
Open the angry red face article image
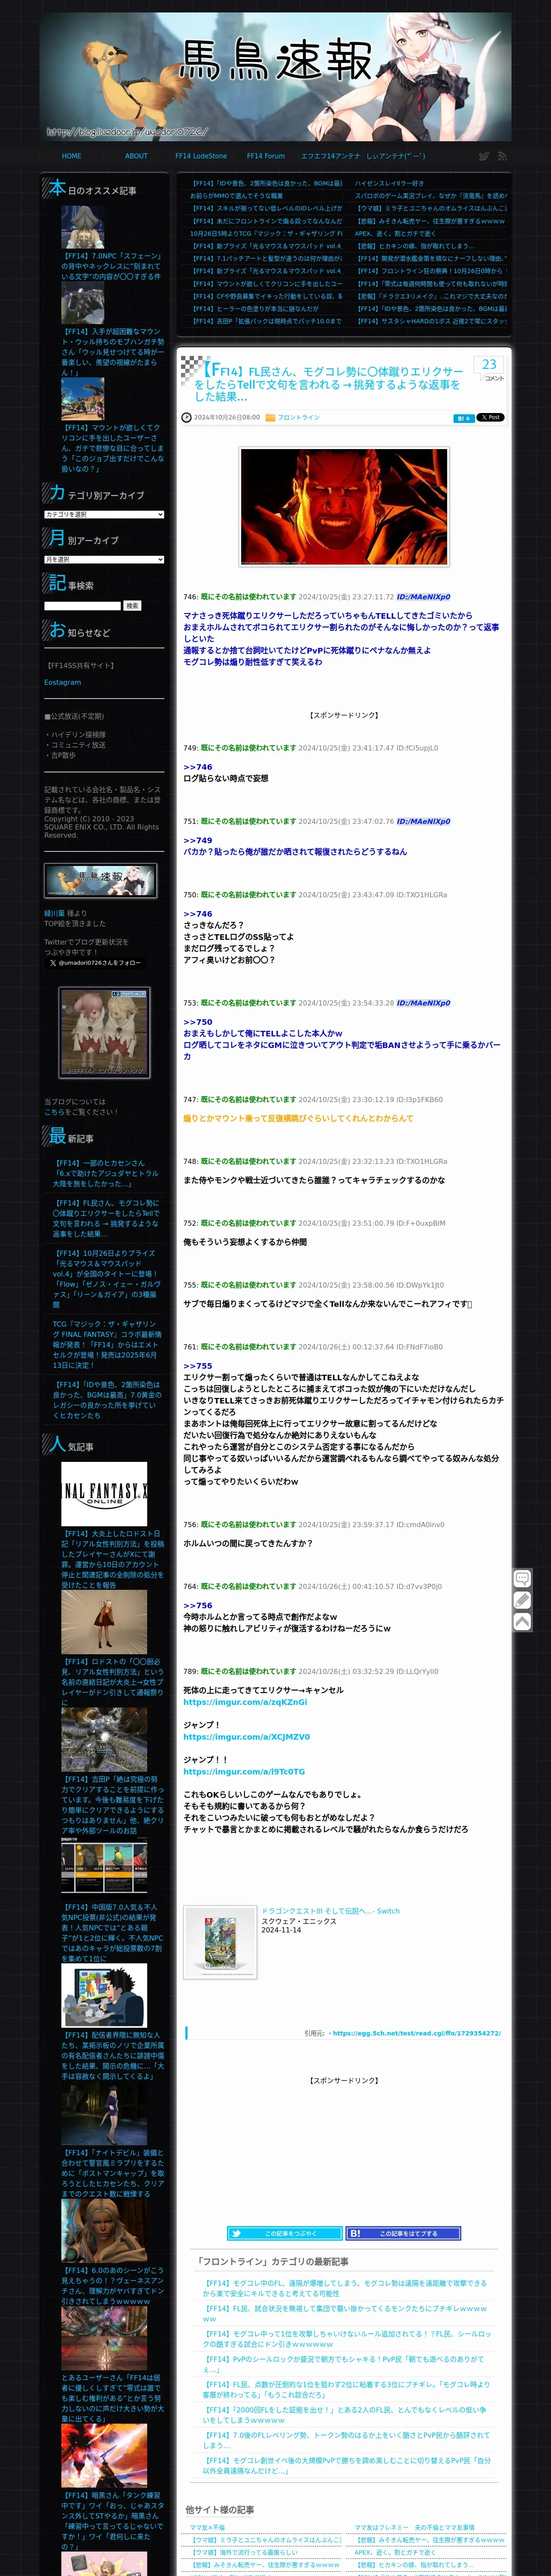click(x=344, y=506)
